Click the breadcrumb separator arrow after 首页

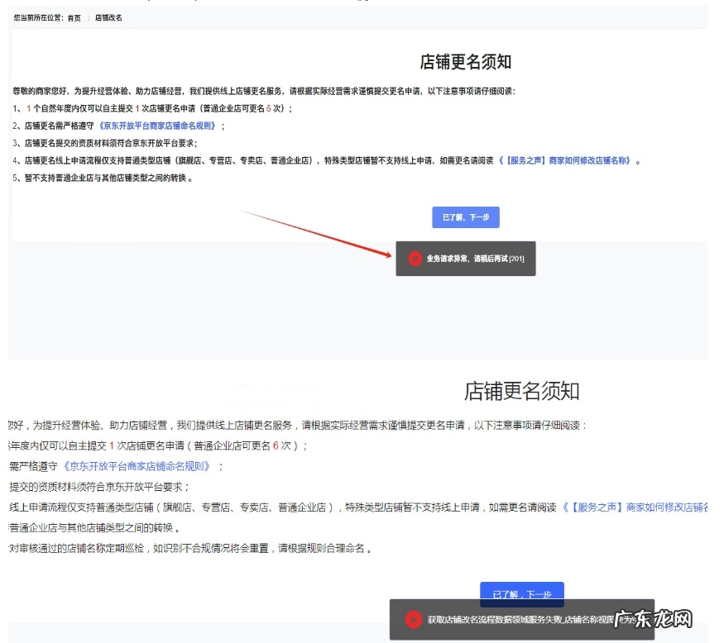pos(88,17)
